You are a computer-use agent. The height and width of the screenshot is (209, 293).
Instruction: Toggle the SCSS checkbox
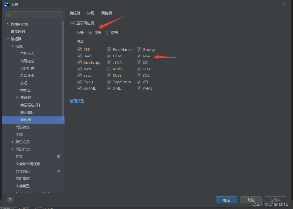[109, 75]
